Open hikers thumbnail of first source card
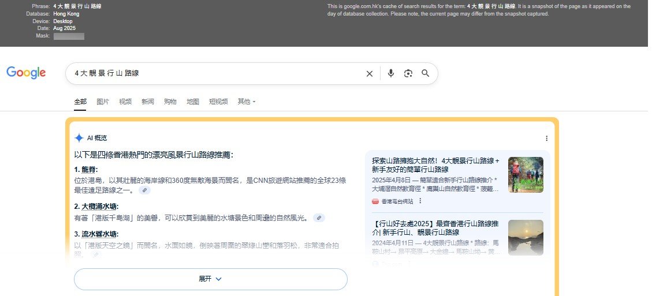 [x=526, y=175]
